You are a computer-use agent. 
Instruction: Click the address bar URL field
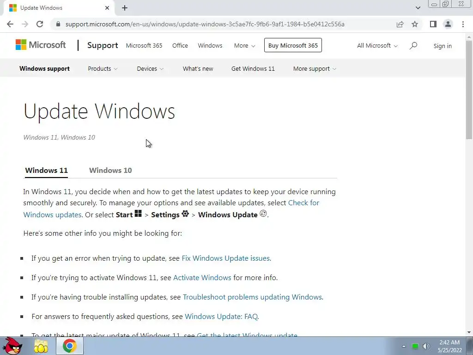[x=205, y=24]
